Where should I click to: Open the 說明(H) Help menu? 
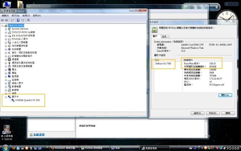click(x=37, y=15)
